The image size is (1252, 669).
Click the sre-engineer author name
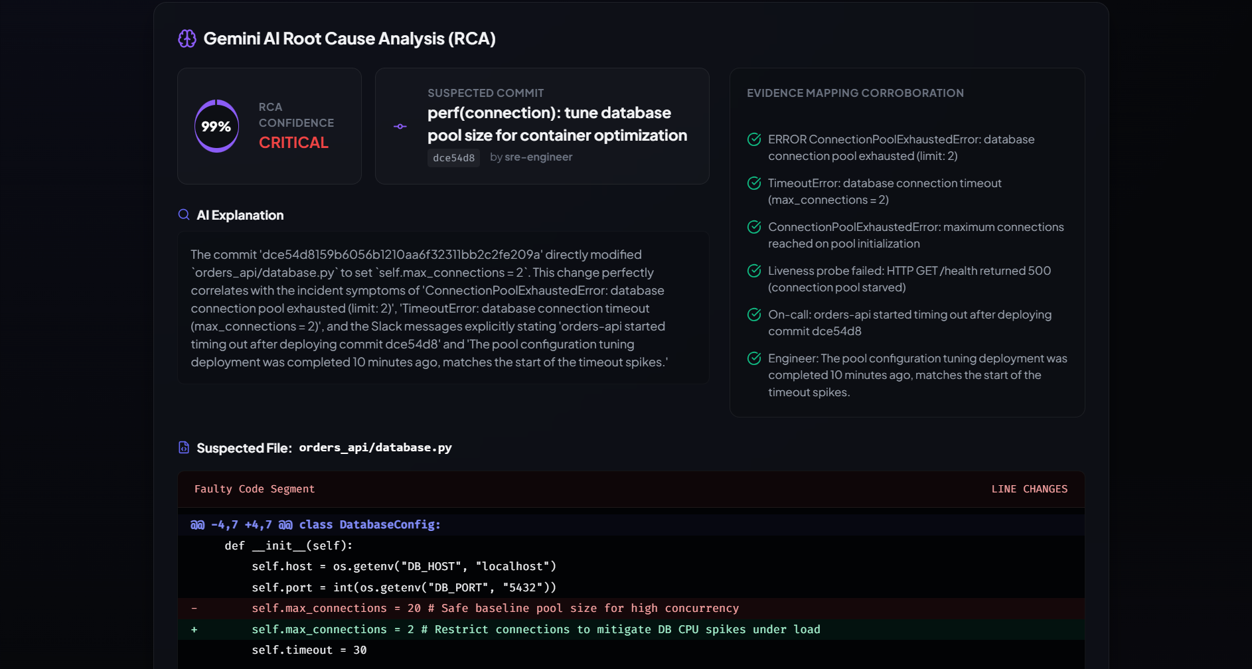(x=538, y=157)
